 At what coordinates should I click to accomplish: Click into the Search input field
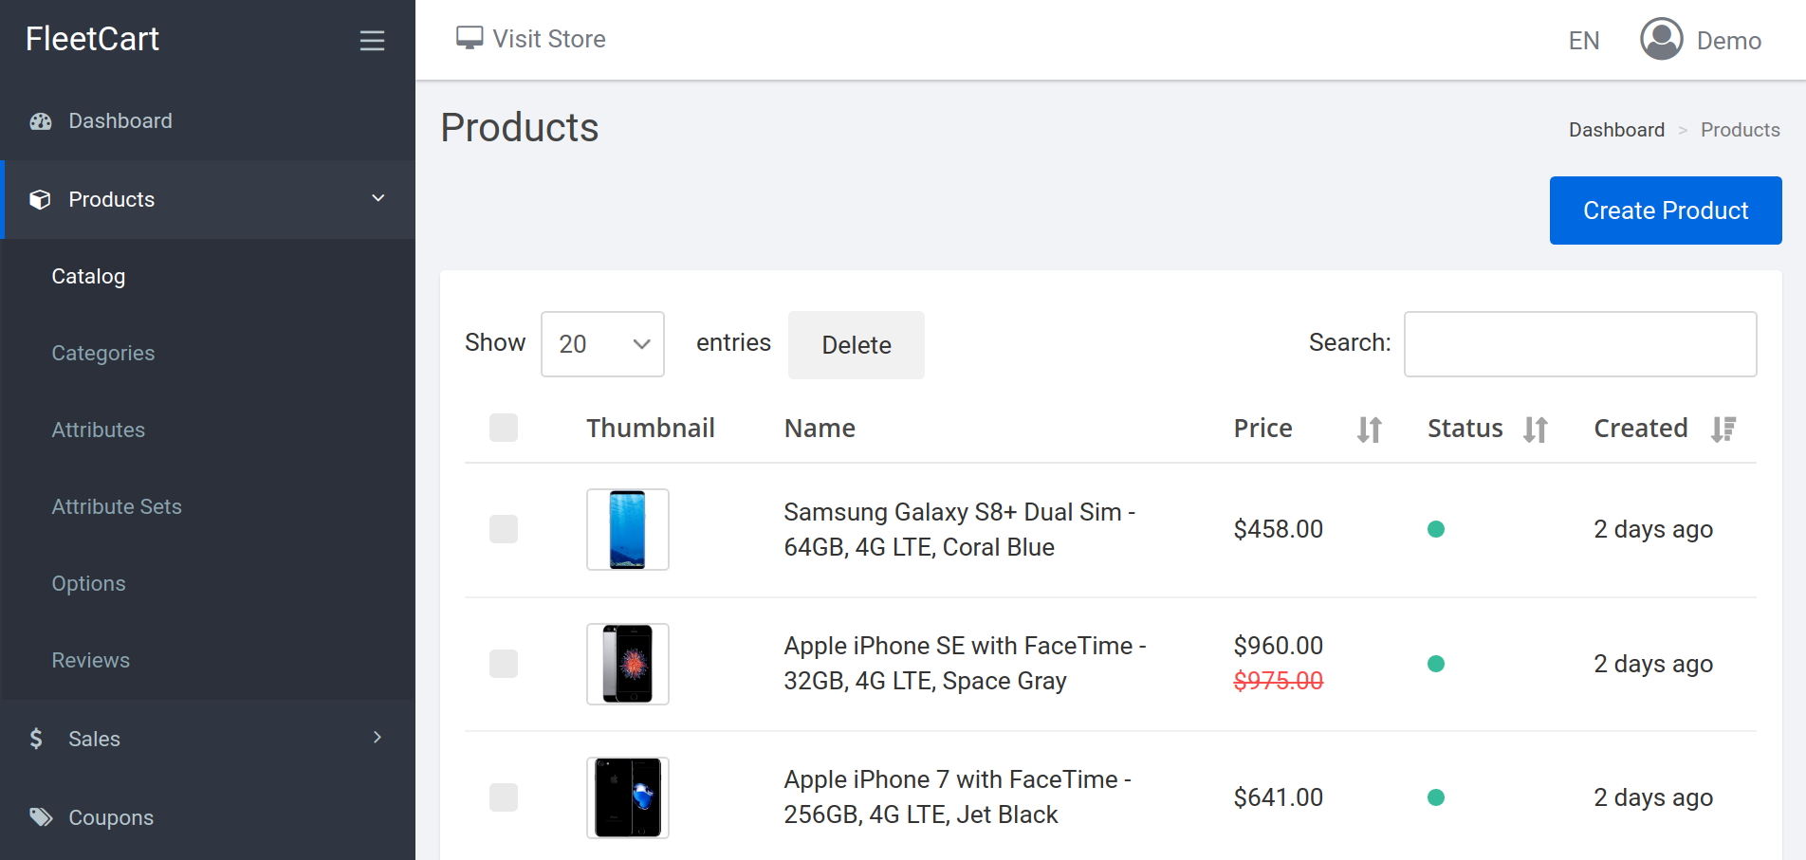point(1579,344)
